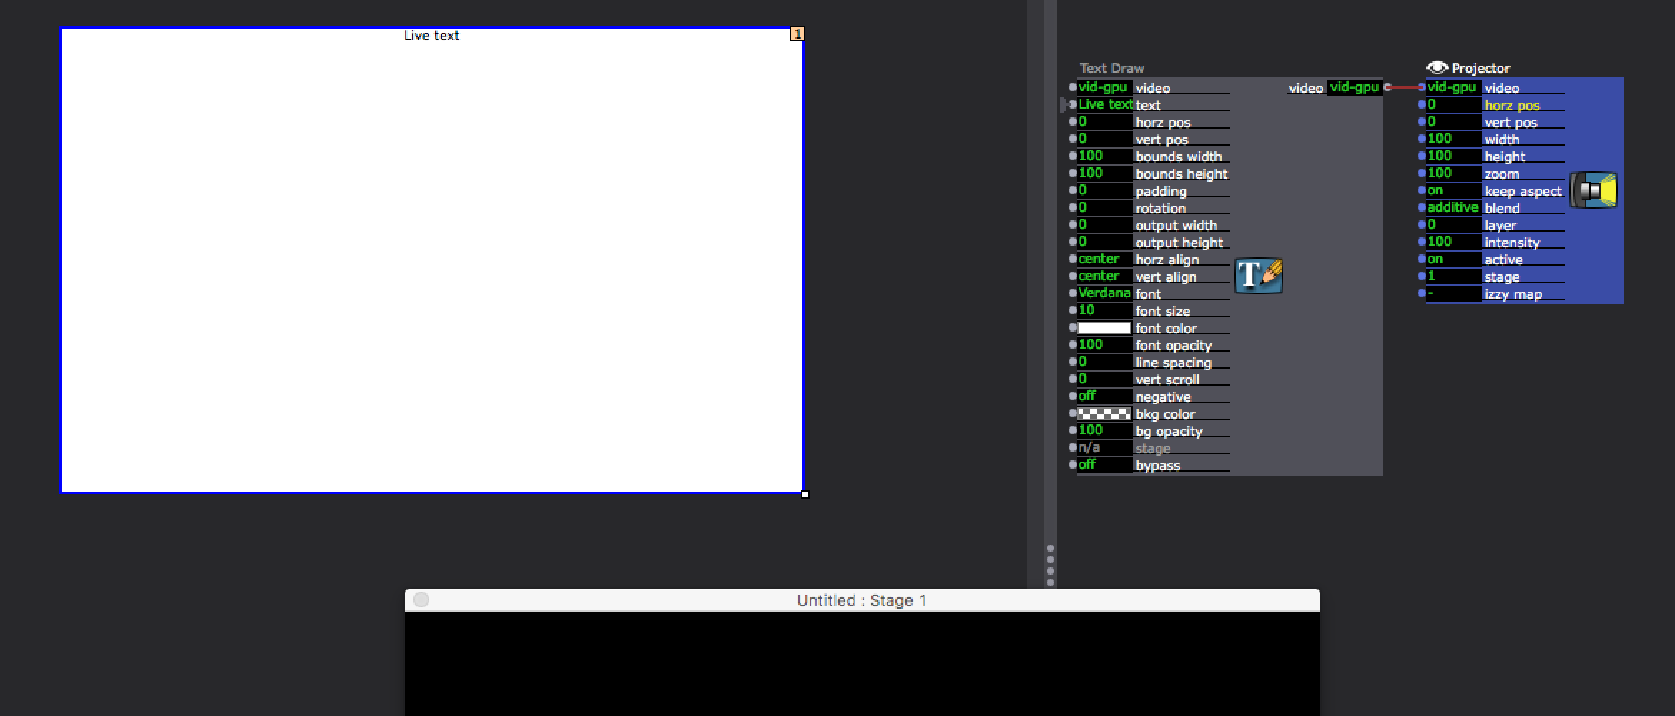Click the Projector width value 100

pyautogui.click(x=1454, y=139)
